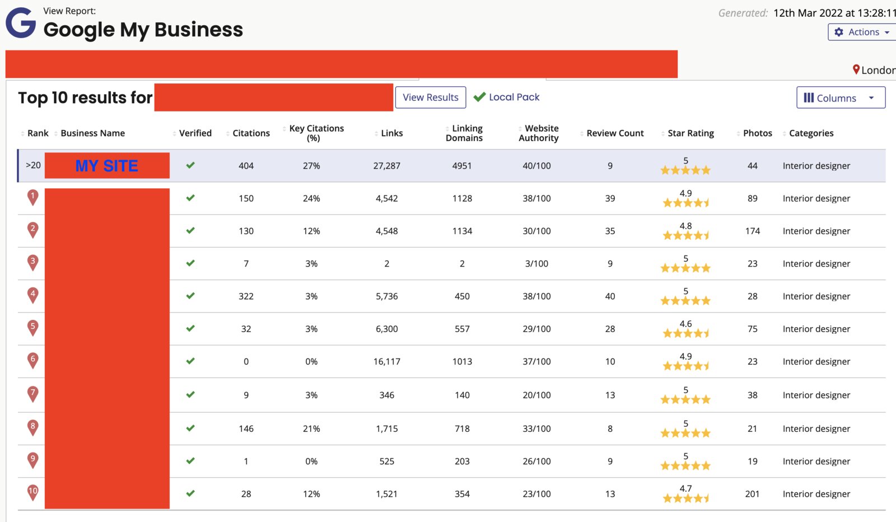Sort by Photos column header
The width and height of the screenshot is (896, 522).
coord(757,133)
